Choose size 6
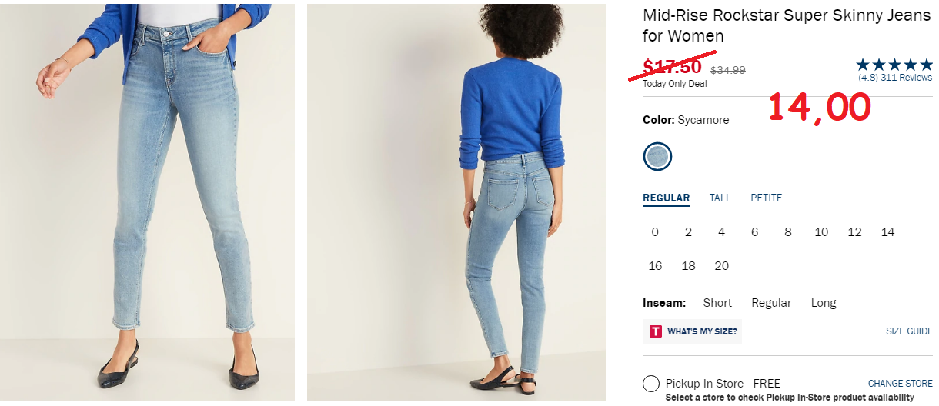This screenshot has height=406, width=939. tap(755, 232)
